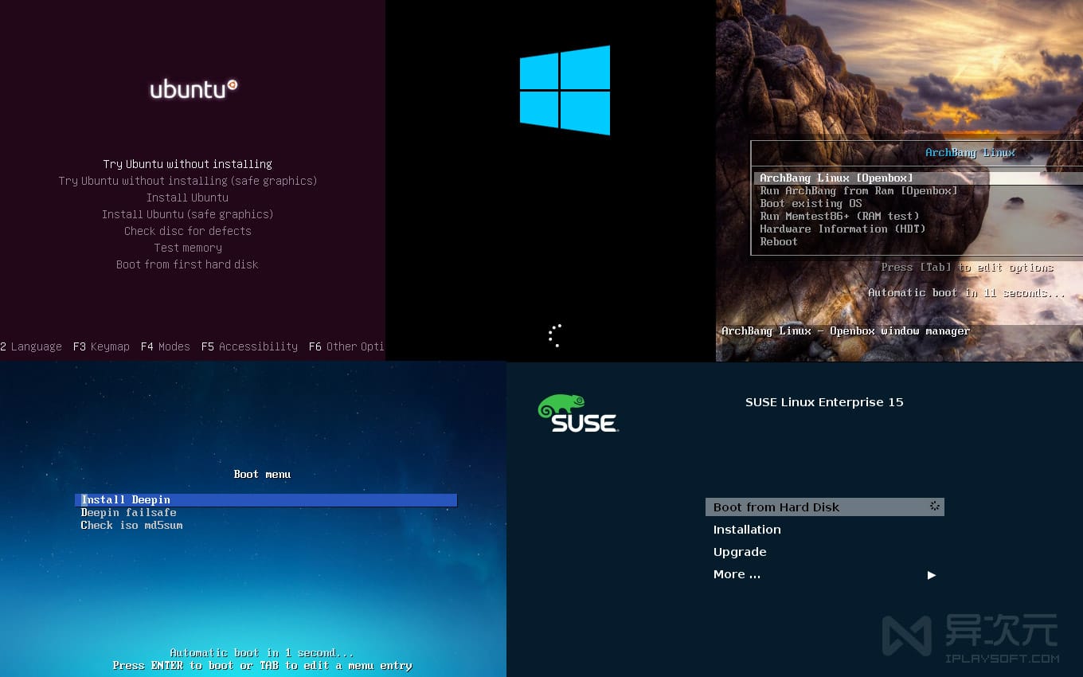The image size is (1083, 677).
Task: Select Check disc for defects
Action: click(x=187, y=231)
